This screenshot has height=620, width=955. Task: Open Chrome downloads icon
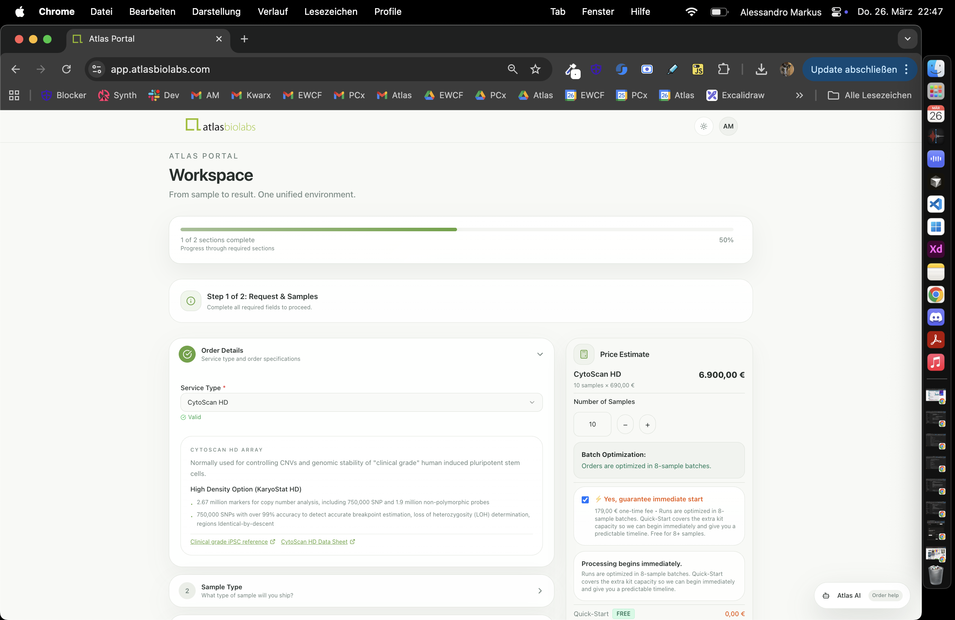[761, 69]
